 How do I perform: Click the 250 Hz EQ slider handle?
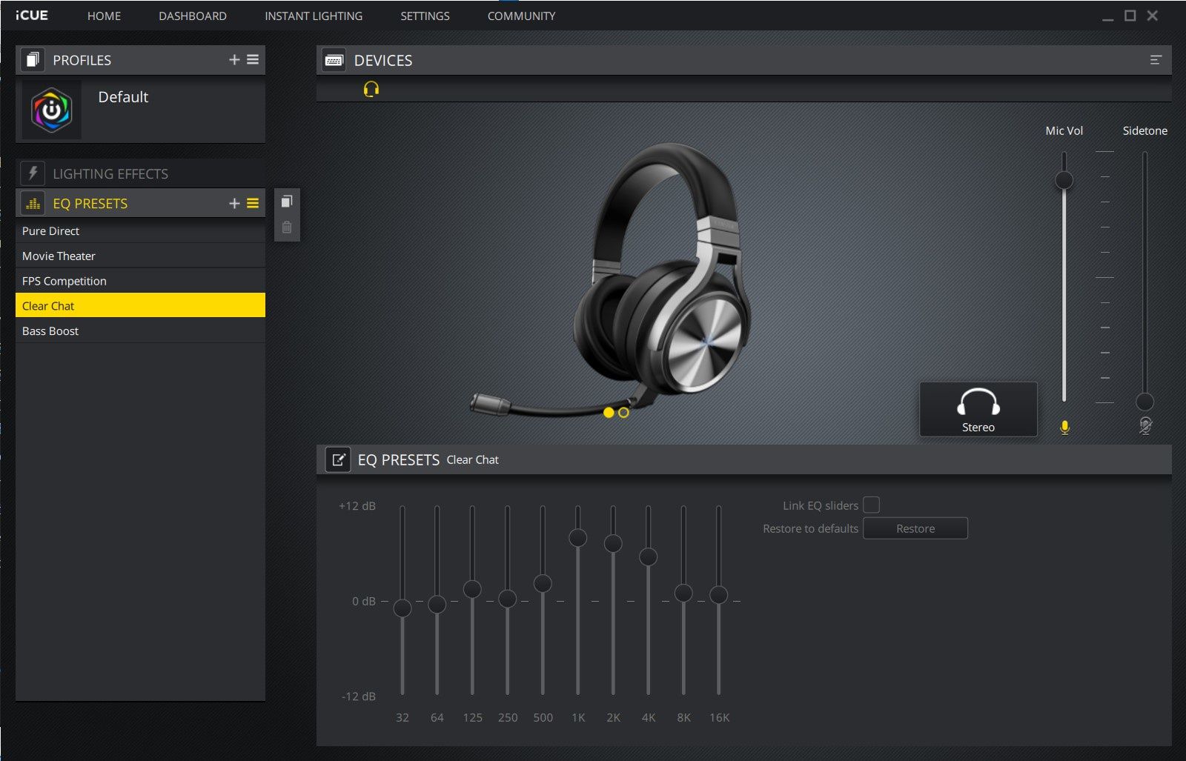click(507, 598)
